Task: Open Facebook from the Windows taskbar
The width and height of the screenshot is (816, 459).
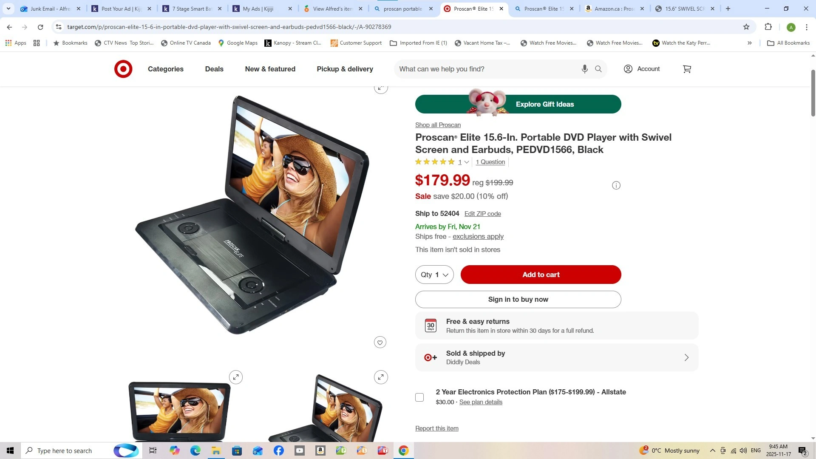Action: [x=279, y=450]
